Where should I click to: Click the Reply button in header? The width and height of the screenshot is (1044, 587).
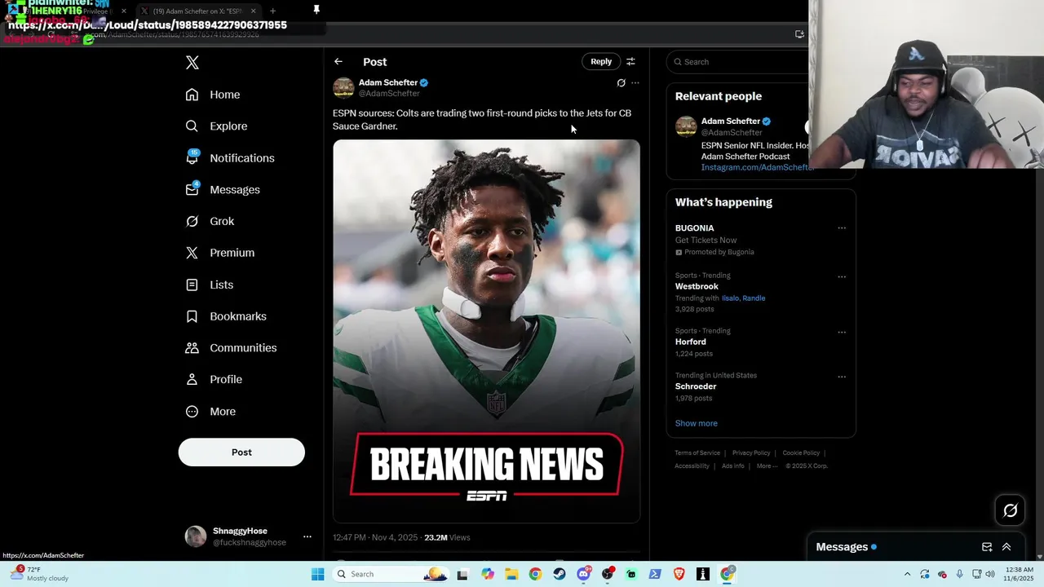click(601, 62)
